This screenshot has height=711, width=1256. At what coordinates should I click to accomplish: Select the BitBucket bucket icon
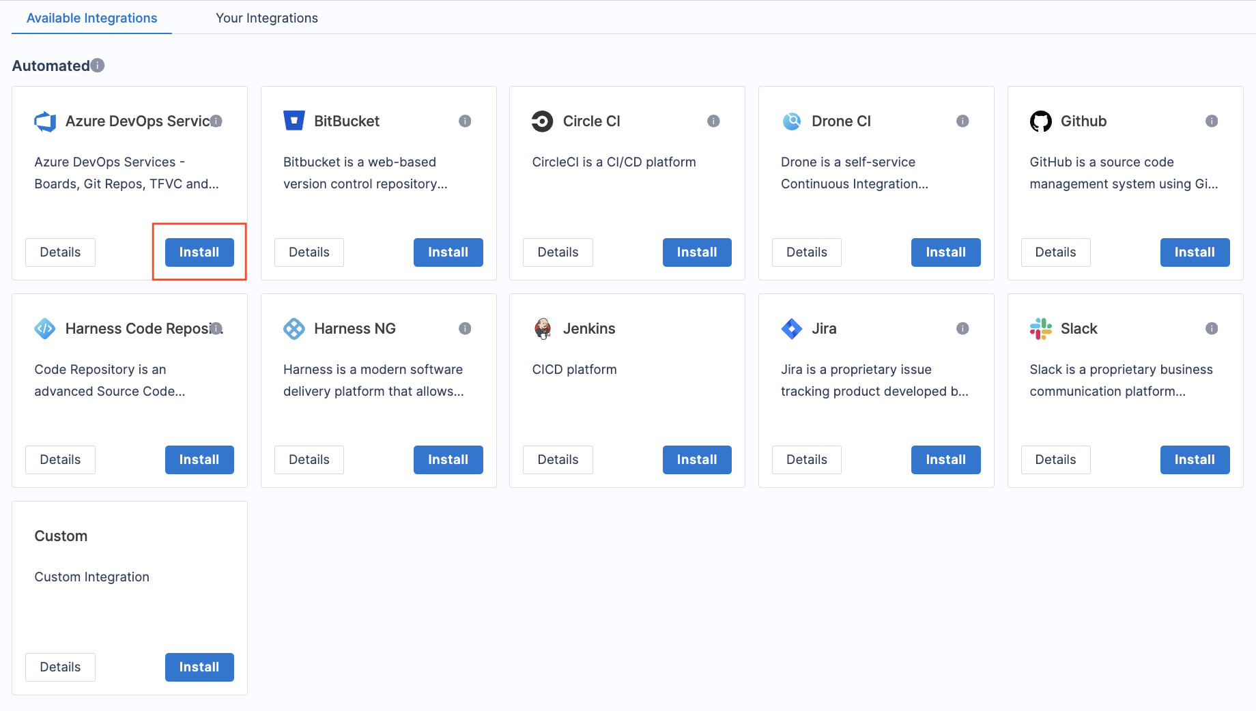tap(294, 120)
